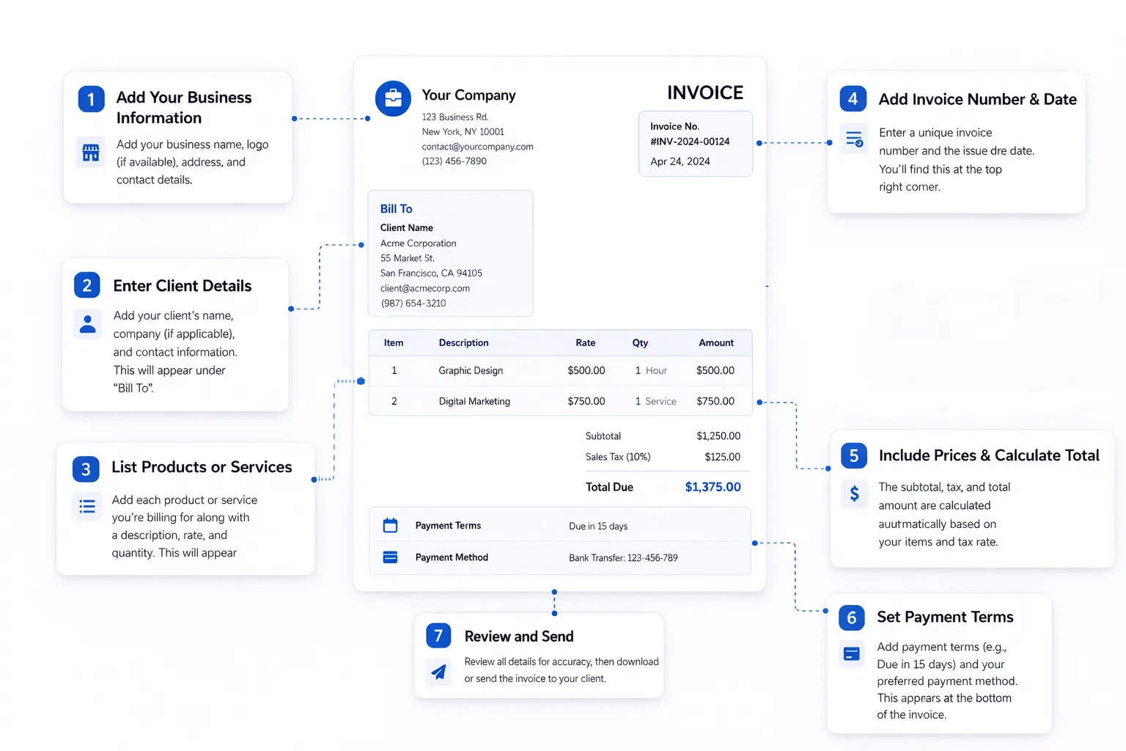
Task: Click the numbered badge 7 on Review card
Action: [x=438, y=636]
